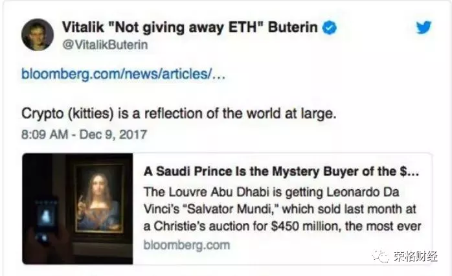Click the truncated ellipsis on card headline
Screen dimensions: 452x276
[413, 172]
